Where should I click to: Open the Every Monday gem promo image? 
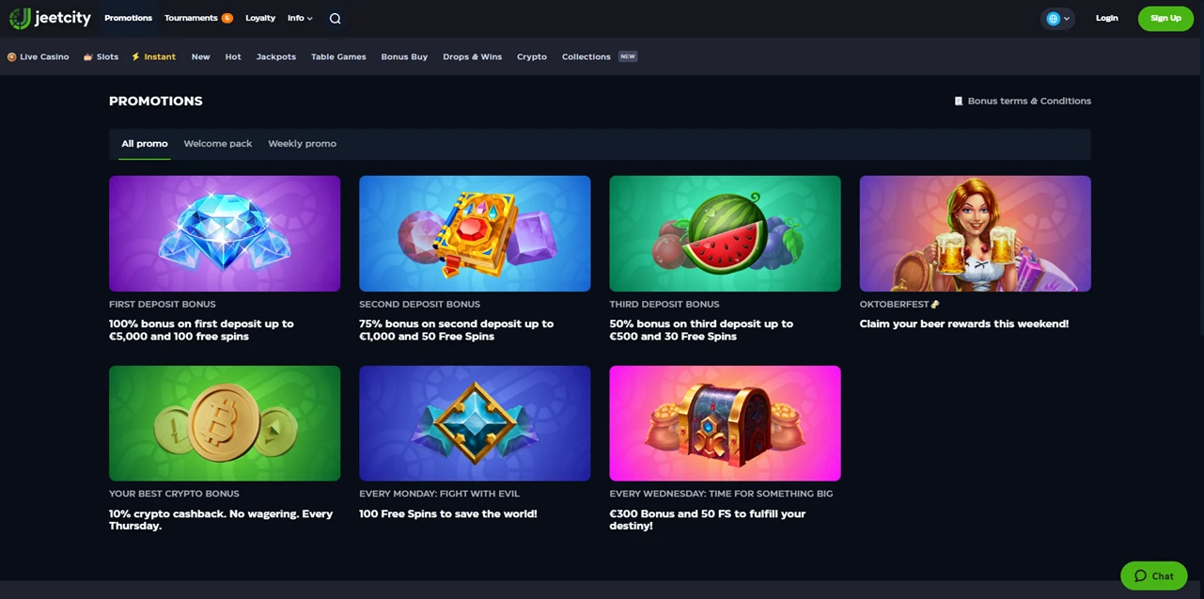[x=475, y=423]
